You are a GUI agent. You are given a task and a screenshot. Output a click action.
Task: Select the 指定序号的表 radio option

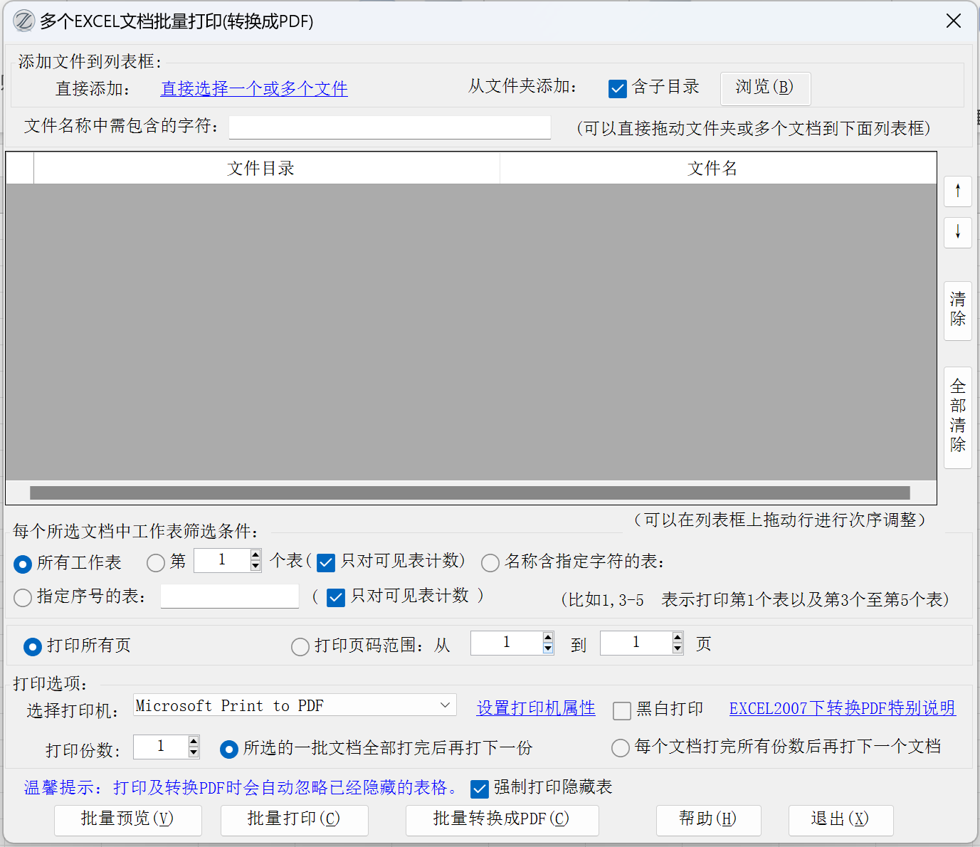[23, 597]
